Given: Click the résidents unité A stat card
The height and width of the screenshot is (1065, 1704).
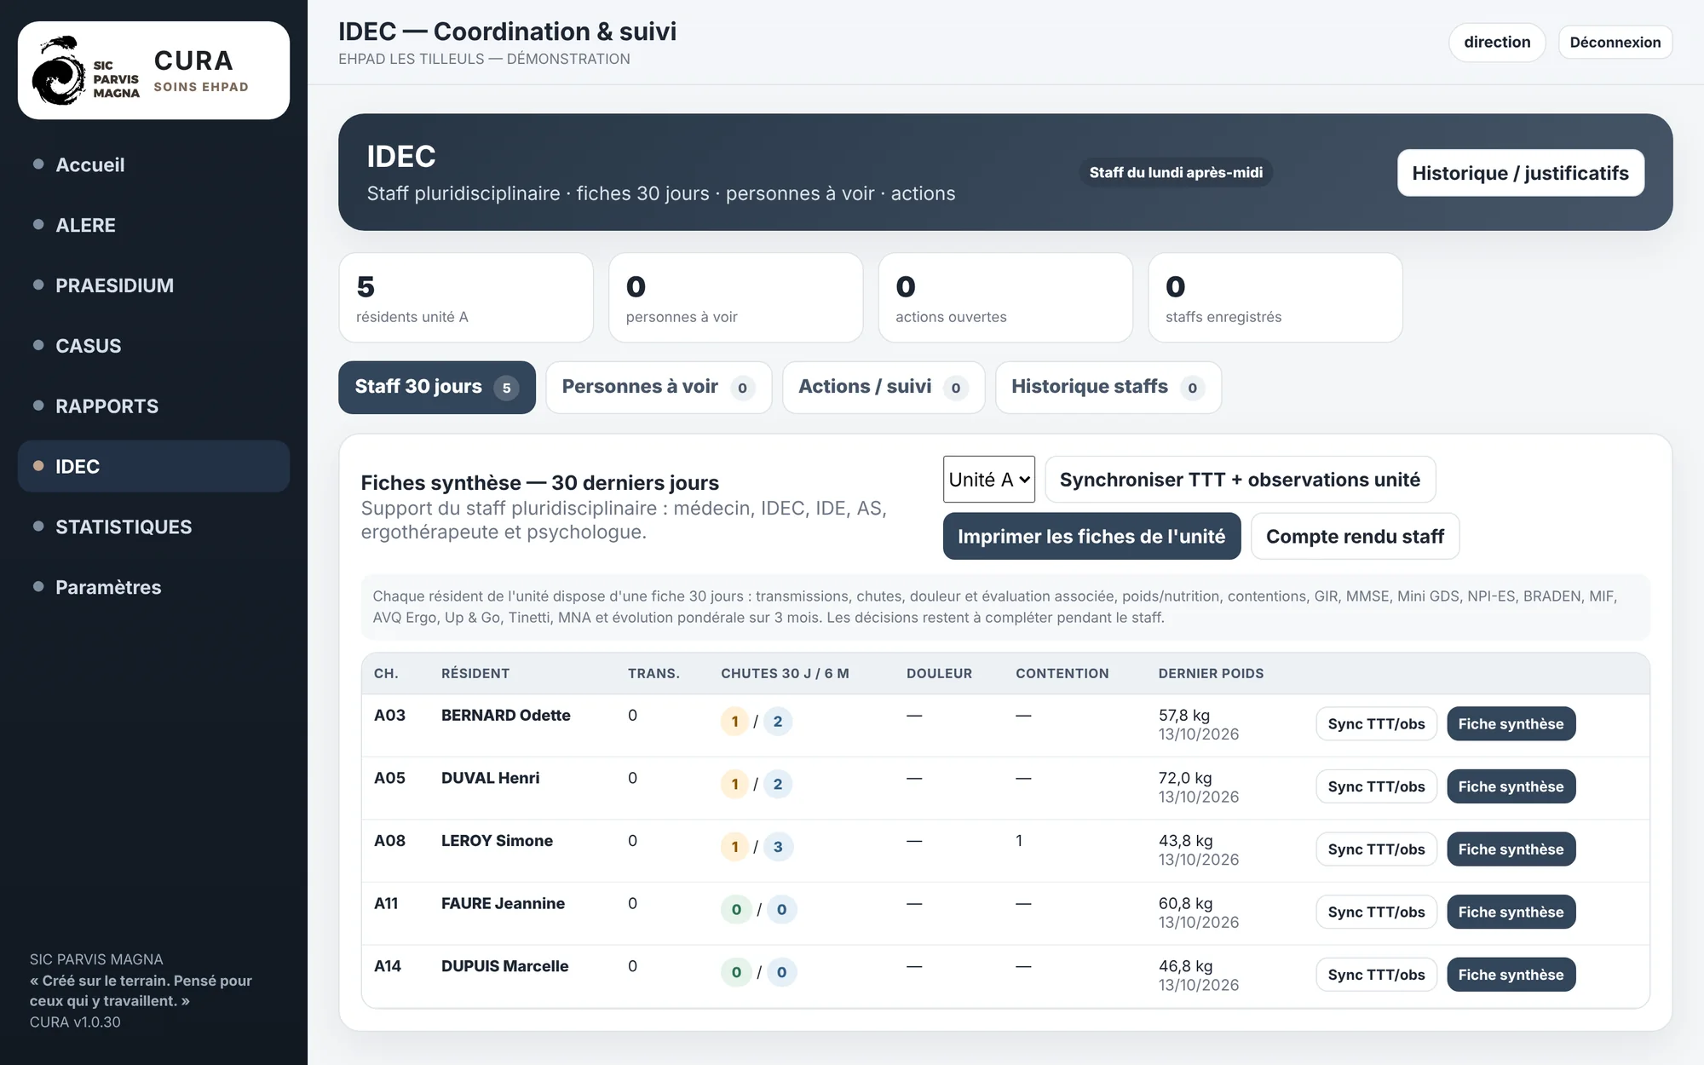Looking at the screenshot, I should 466,297.
